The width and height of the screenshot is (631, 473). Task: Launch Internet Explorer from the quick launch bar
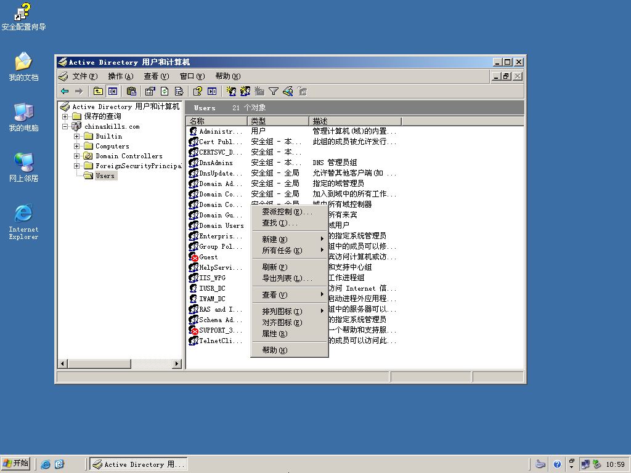click(x=46, y=464)
